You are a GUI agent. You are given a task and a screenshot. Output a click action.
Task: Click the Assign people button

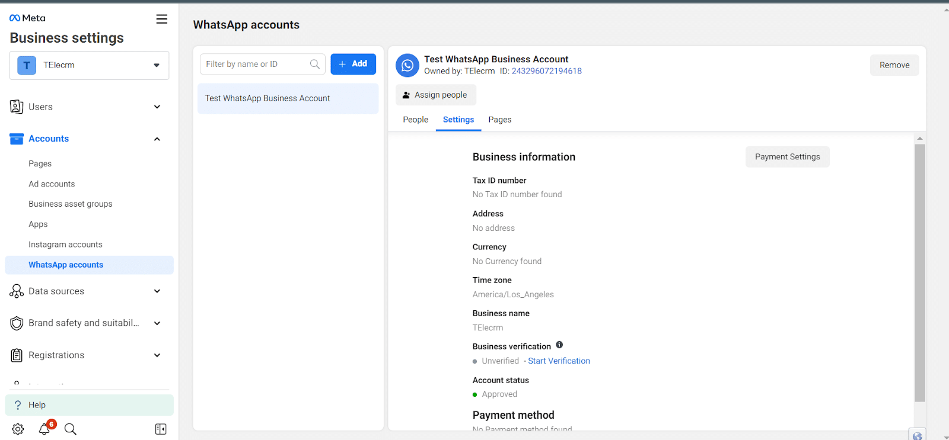coord(436,95)
